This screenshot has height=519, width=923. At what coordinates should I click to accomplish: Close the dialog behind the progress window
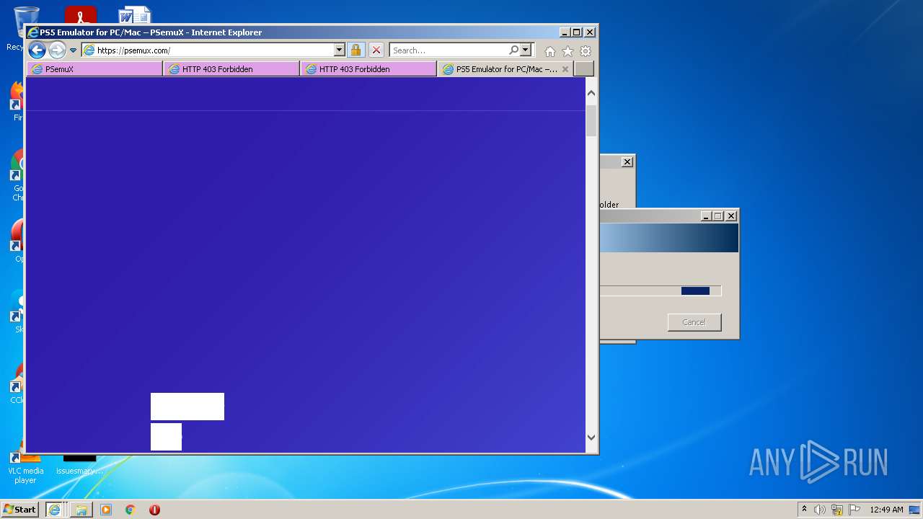[627, 162]
